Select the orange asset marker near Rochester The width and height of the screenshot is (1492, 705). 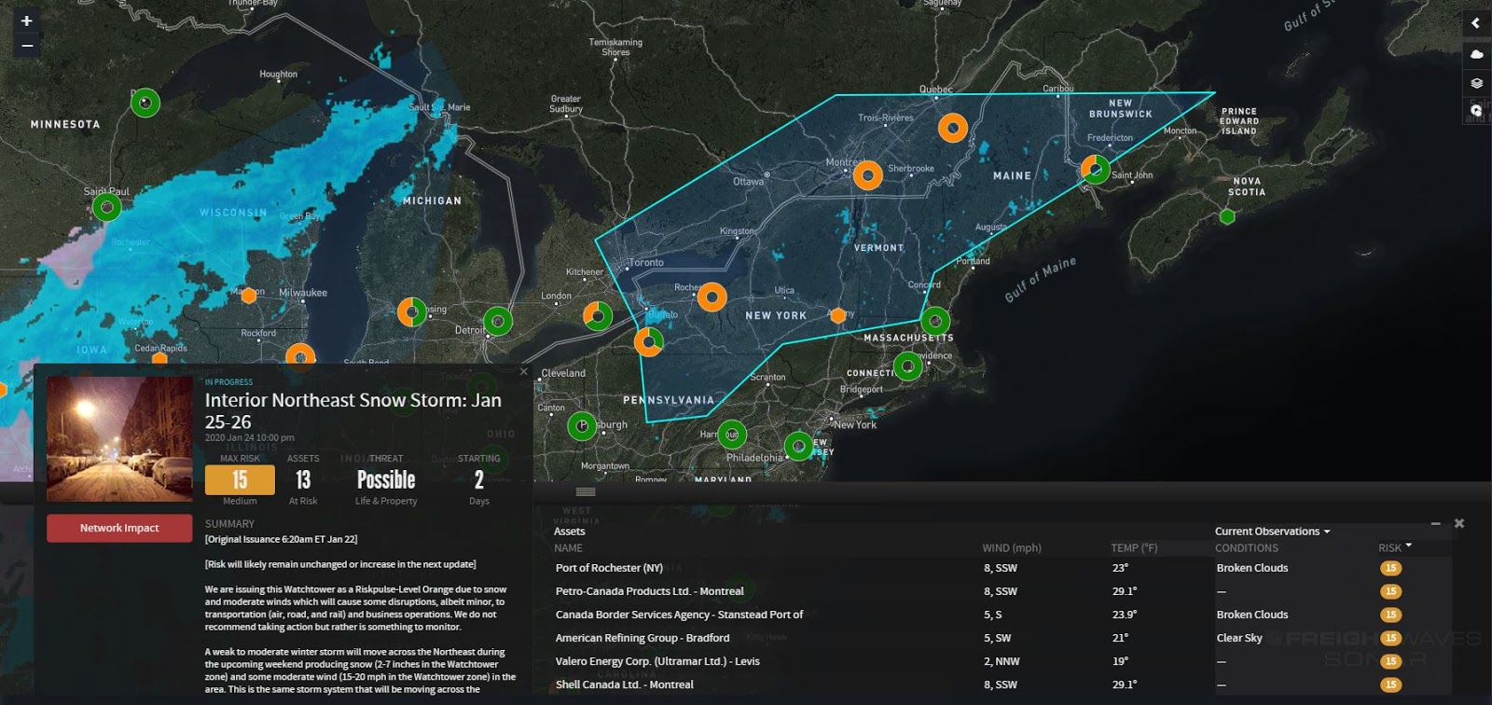click(711, 297)
